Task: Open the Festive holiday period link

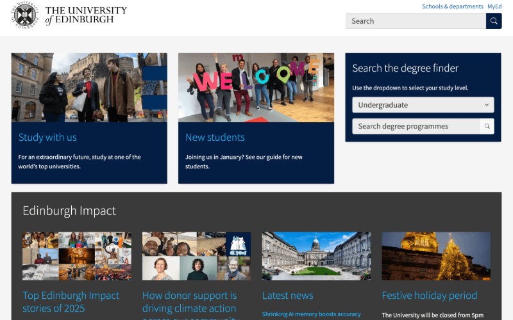Action: coord(429,296)
